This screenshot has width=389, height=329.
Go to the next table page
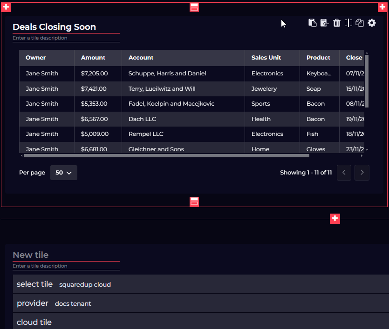(362, 173)
